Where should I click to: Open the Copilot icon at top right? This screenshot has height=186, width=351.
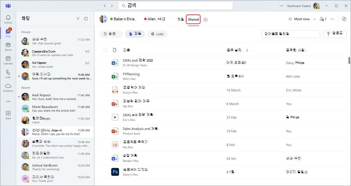[344, 19]
